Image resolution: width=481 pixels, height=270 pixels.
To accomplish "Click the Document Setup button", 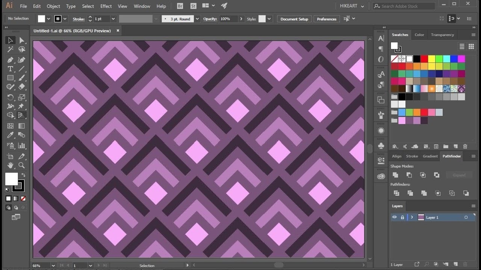I will [294, 19].
